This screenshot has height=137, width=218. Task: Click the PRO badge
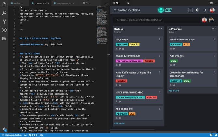pos(168,10)
